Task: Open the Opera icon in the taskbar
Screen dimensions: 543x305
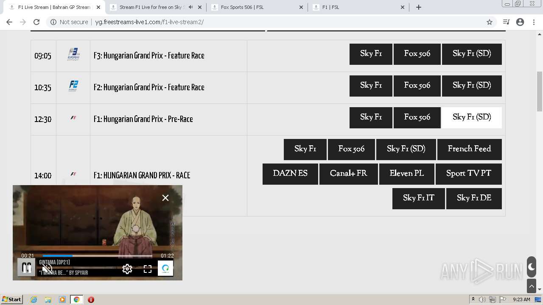Action: click(x=91, y=299)
